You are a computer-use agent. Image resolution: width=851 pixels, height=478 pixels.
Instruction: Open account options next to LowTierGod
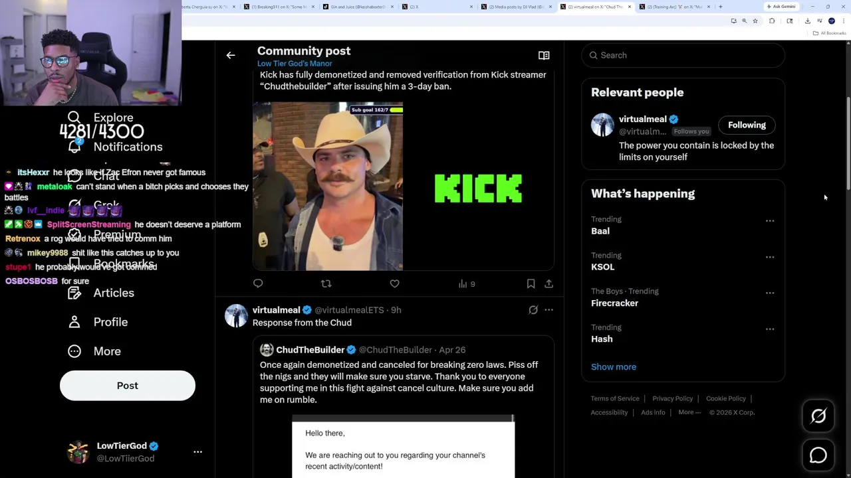click(x=197, y=451)
